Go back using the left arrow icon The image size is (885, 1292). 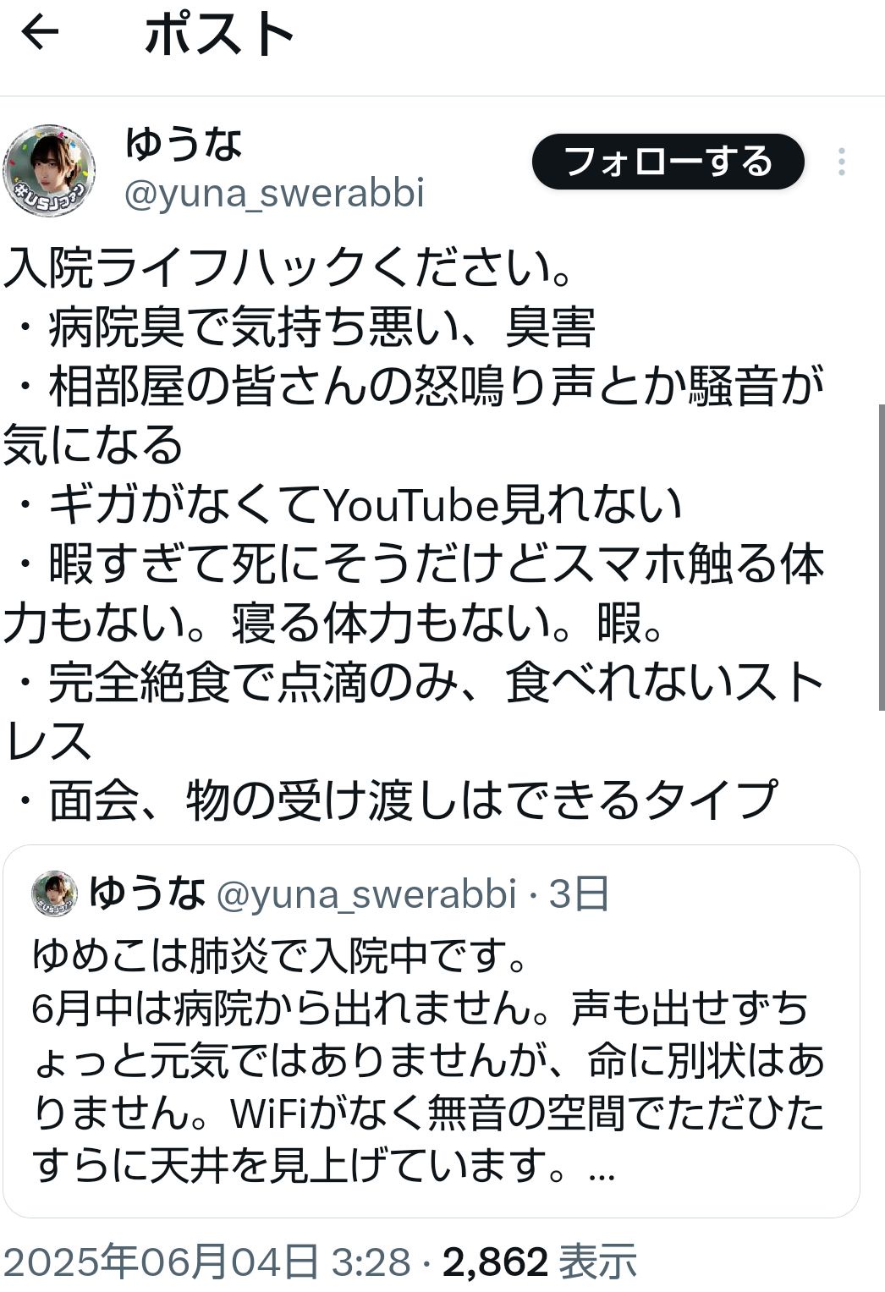point(40,33)
